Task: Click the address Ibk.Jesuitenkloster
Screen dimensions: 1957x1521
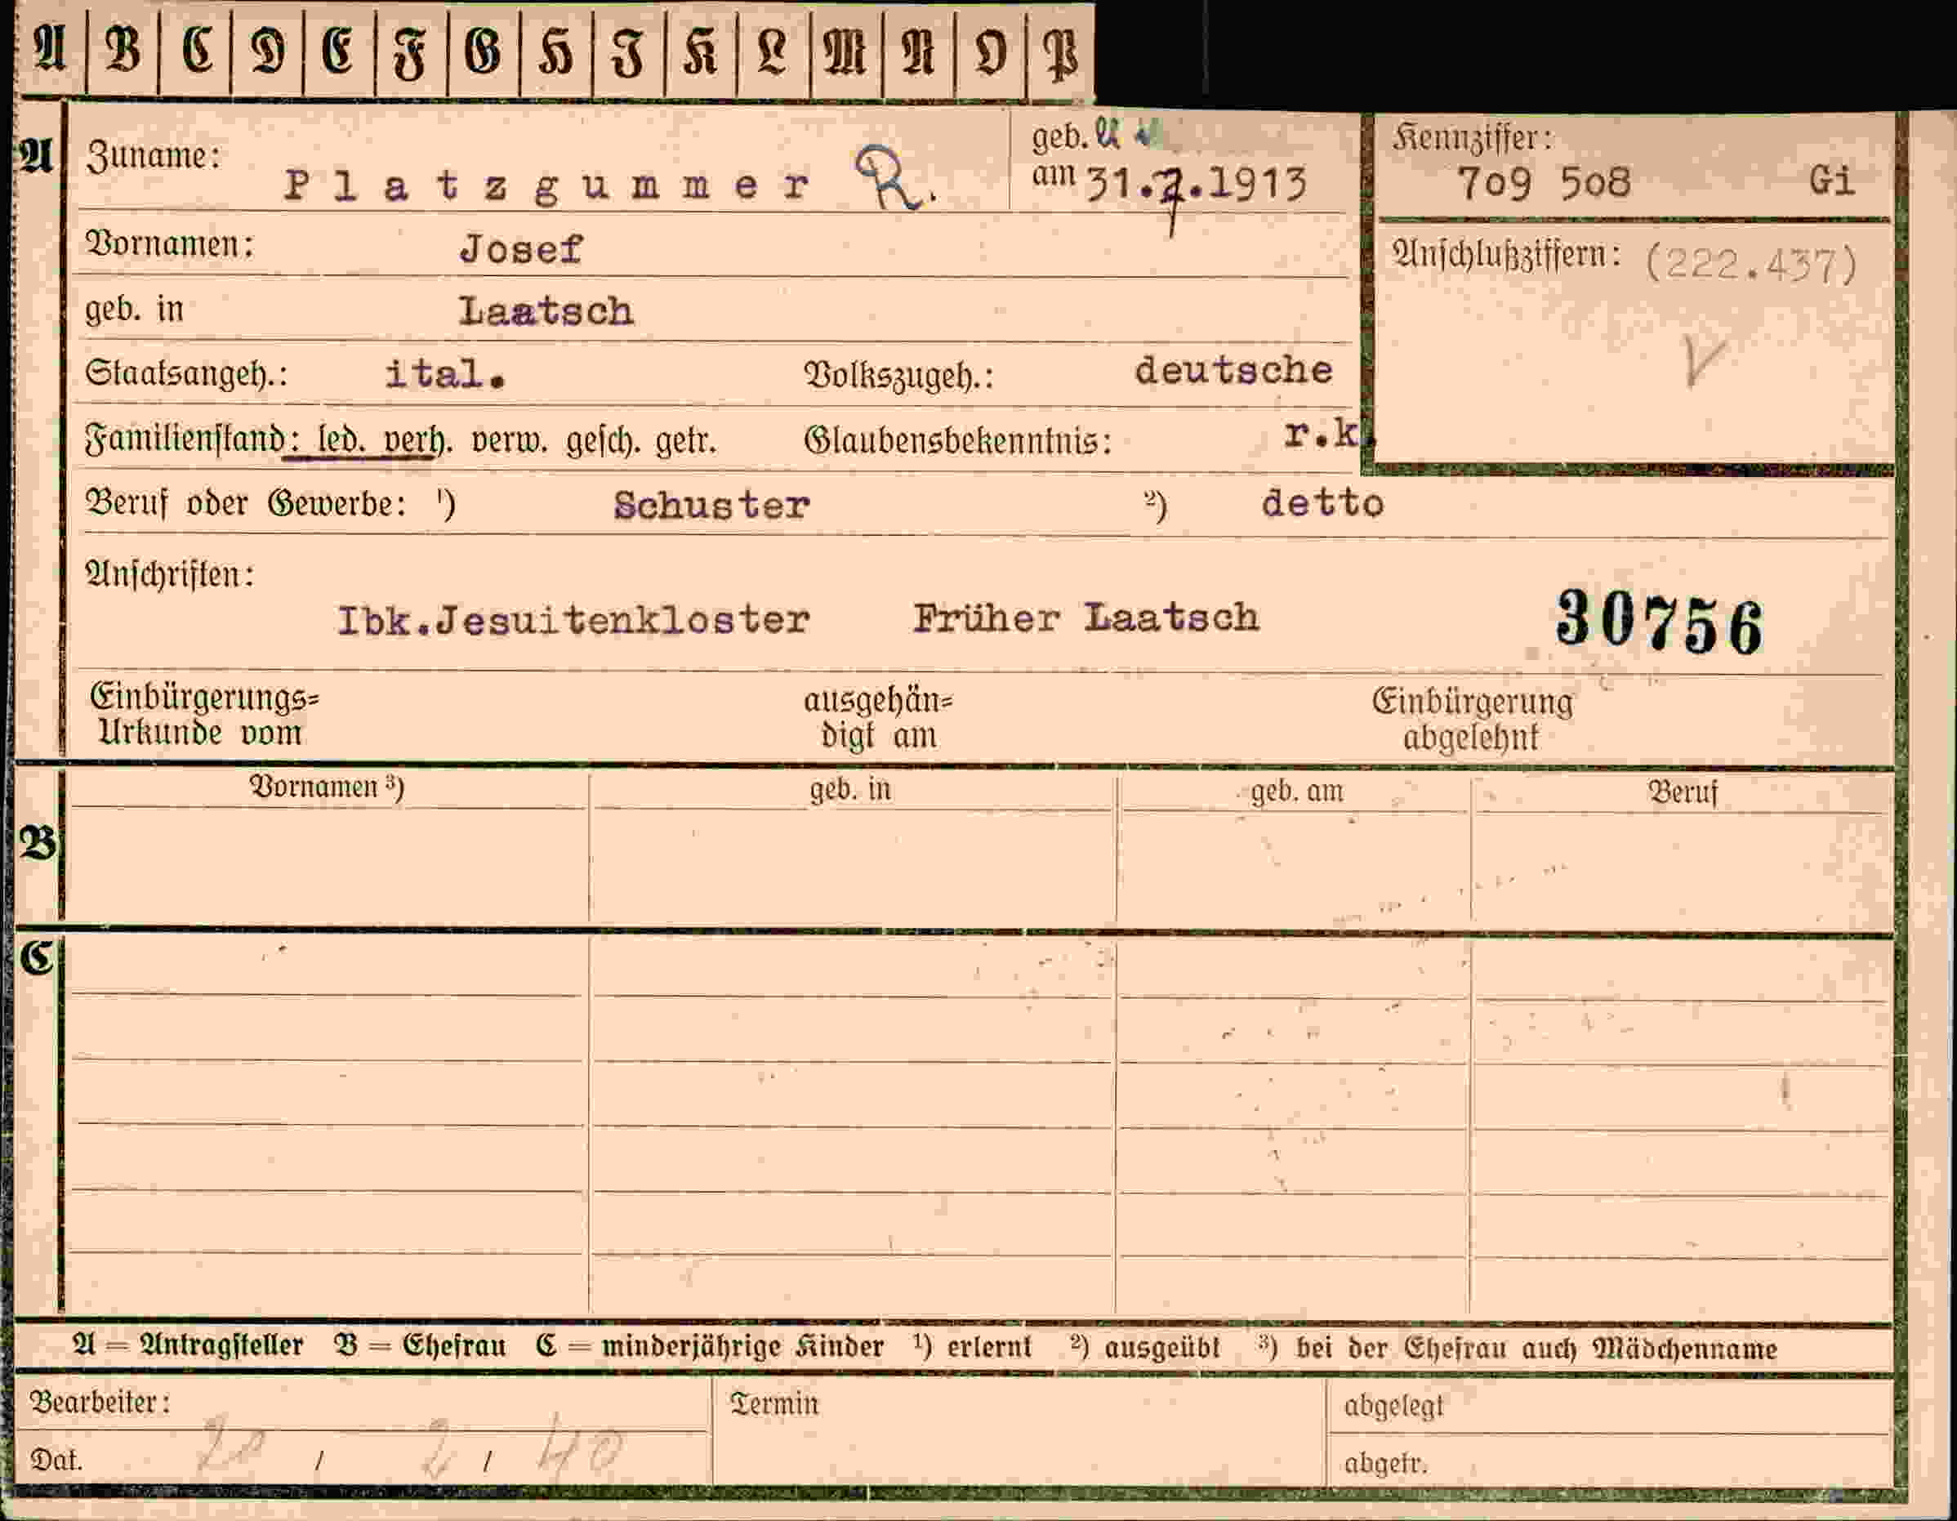Action: pos(573,619)
